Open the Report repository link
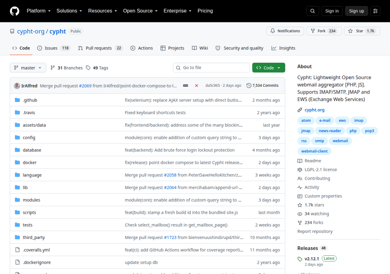Image resolution: width=390 pixels, height=274 pixels. (315, 231)
